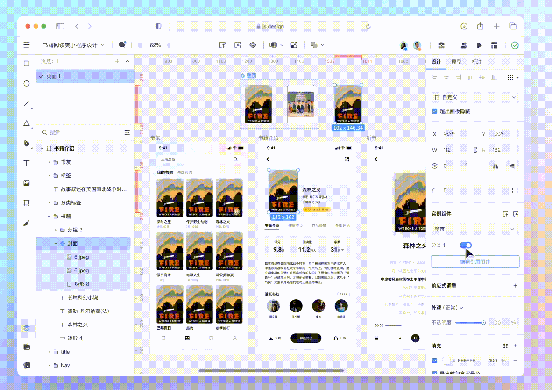This screenshot has width=552, height=390.
Task: Open the 整页 instance variant dropdown
Action: 475,229
